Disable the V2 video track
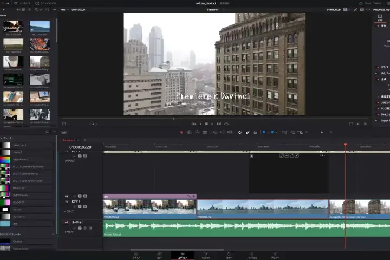The image size is (390, 260). click(85, 196)
